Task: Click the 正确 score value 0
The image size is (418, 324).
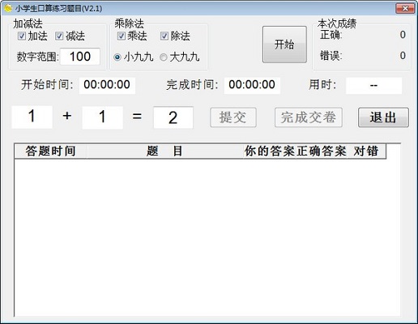Action: pyautogui.click(x=403, y=35)
